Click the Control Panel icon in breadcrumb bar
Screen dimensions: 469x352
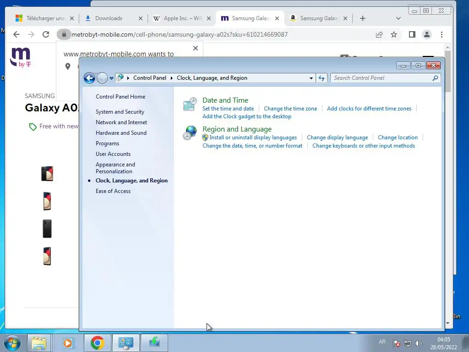(x=120, y=77)
